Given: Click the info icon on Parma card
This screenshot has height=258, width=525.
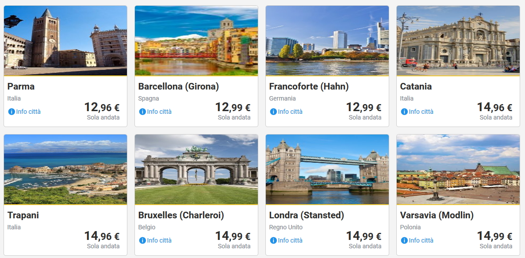Looking at the screenshot, I should 12,112.
